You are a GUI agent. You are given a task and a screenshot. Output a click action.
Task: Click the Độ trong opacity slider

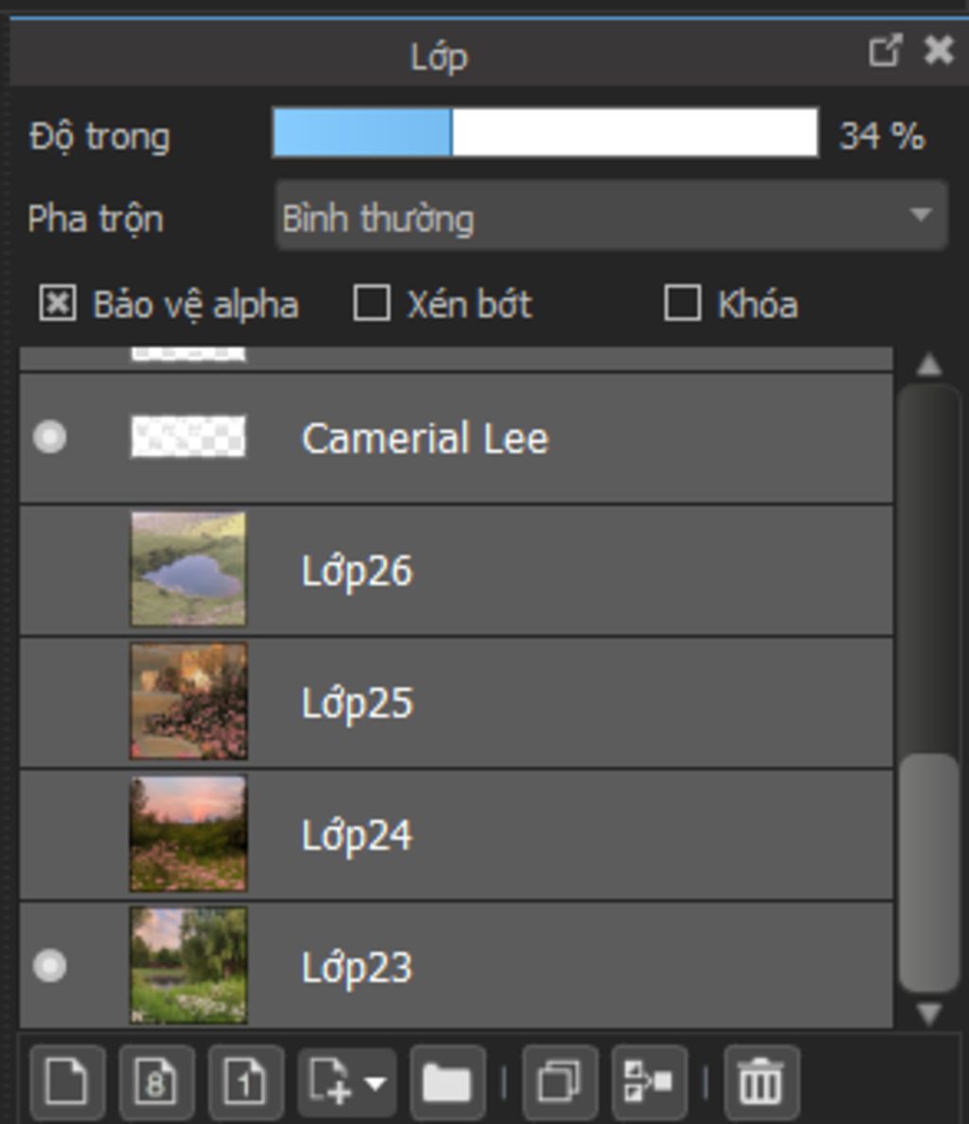[x=545, y=132]
